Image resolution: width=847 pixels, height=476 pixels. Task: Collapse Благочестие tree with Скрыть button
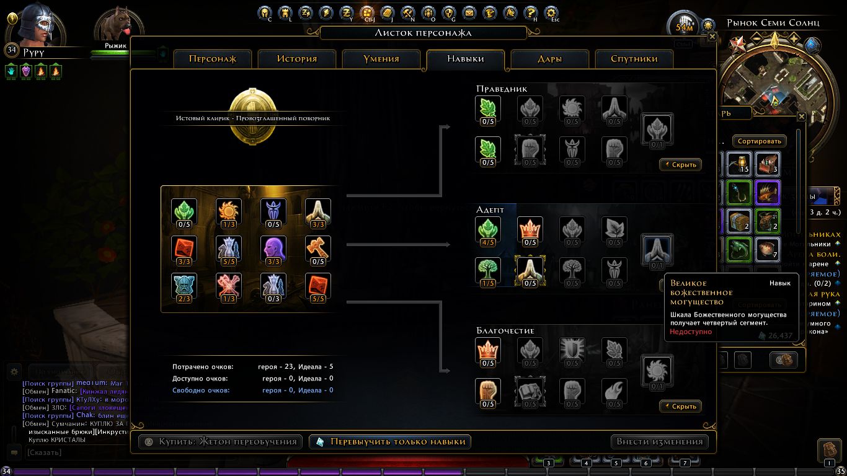680,407
